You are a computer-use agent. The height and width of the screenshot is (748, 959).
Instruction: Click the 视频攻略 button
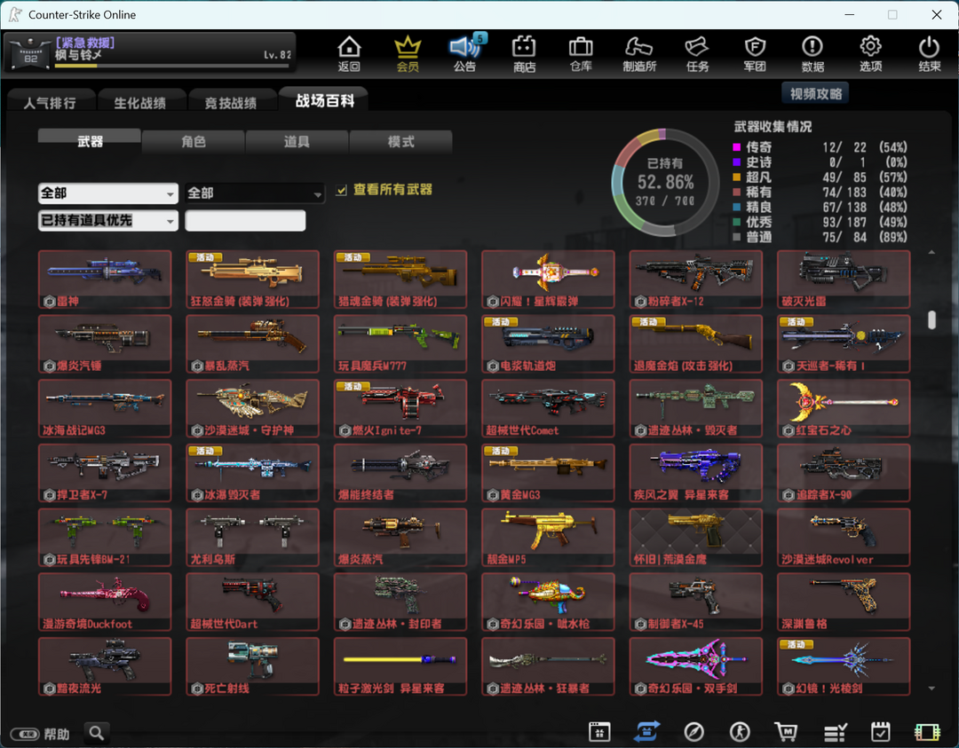click(x=815, y=93)
